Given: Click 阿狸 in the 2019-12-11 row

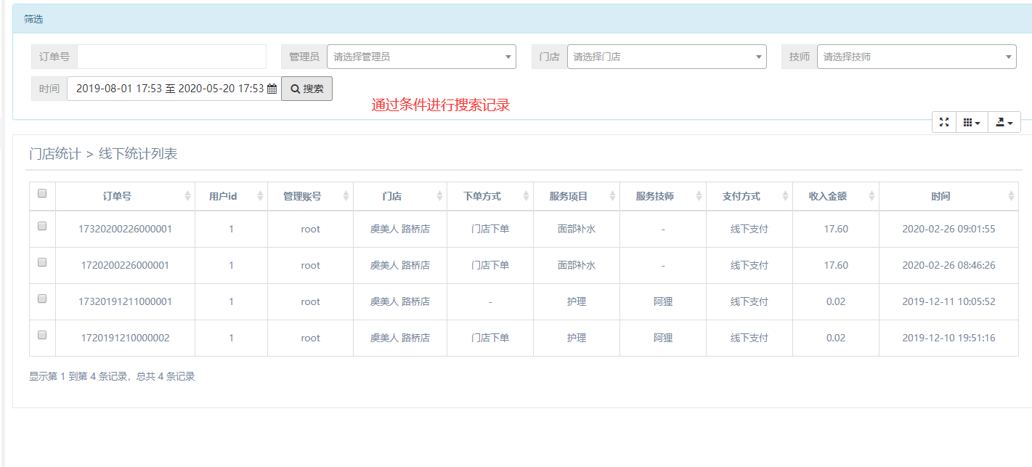Looking at the screenshot, I should pyautogui.click(x=663, y=301).
